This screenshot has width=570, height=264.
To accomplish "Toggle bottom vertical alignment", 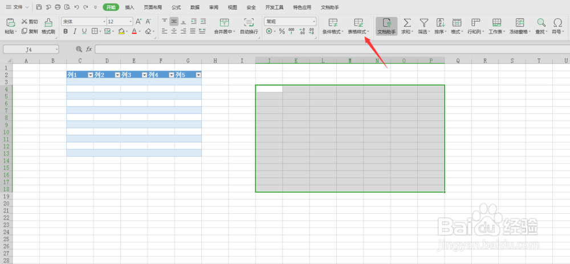I will click(x=184, y=22).
